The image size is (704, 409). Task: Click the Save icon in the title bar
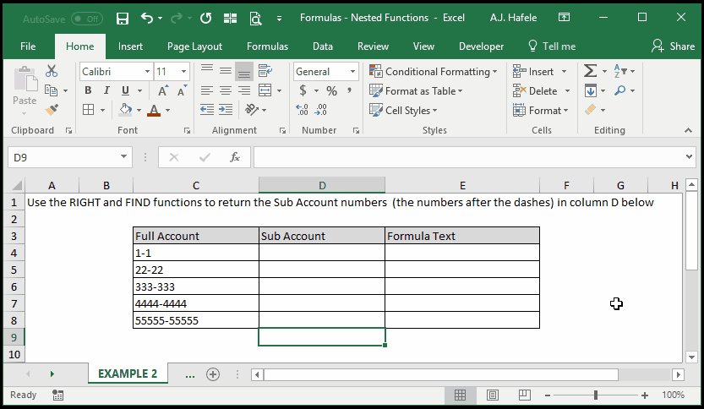122,19
